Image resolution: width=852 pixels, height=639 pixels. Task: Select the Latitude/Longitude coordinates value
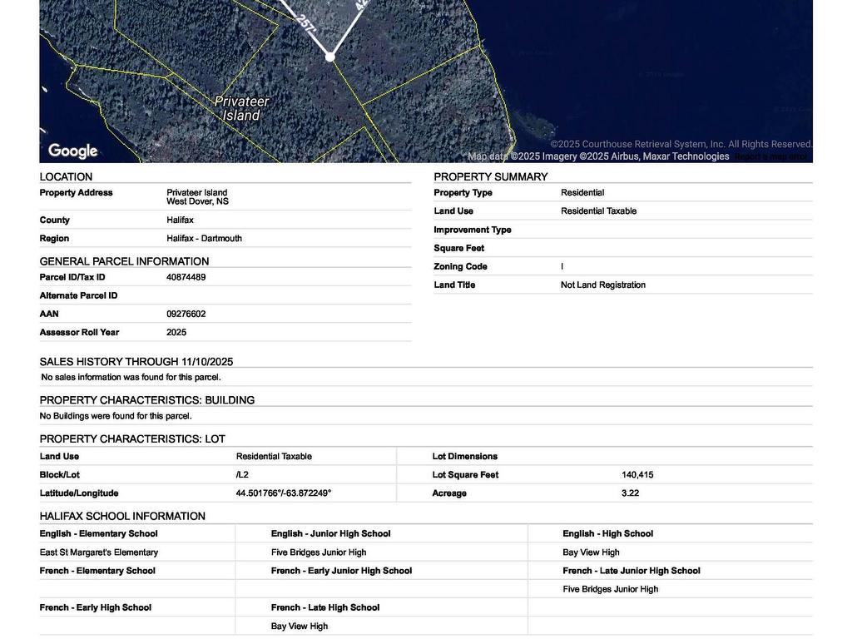point(284,493)
